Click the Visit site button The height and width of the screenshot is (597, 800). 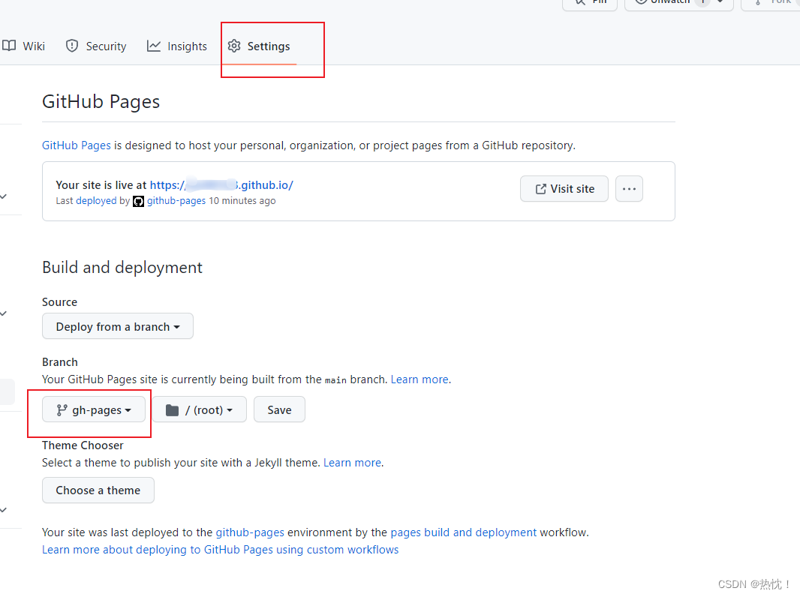(x=564, y=189)
